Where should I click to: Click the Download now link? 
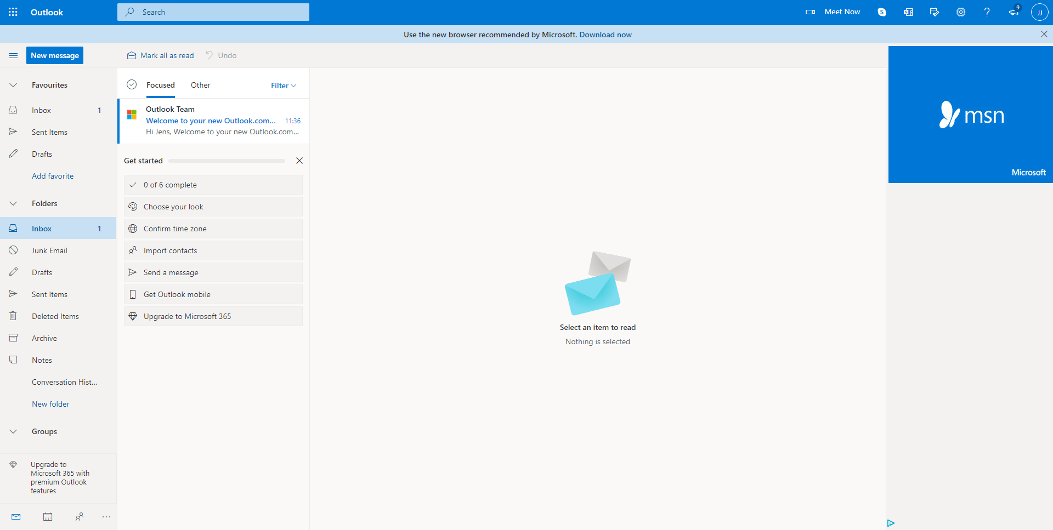tap(605, 35)
